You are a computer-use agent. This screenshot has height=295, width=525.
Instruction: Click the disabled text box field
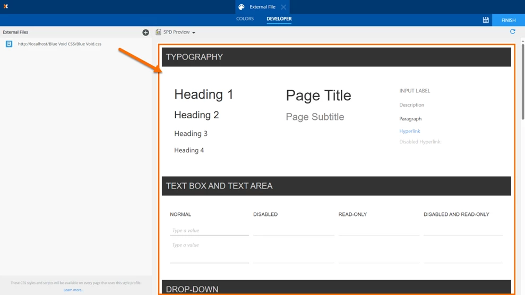click(x=294, y=230)
